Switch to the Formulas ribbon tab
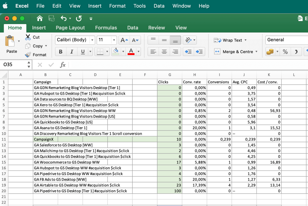Screen dimensions: 308x206 [x=106, y=28]
